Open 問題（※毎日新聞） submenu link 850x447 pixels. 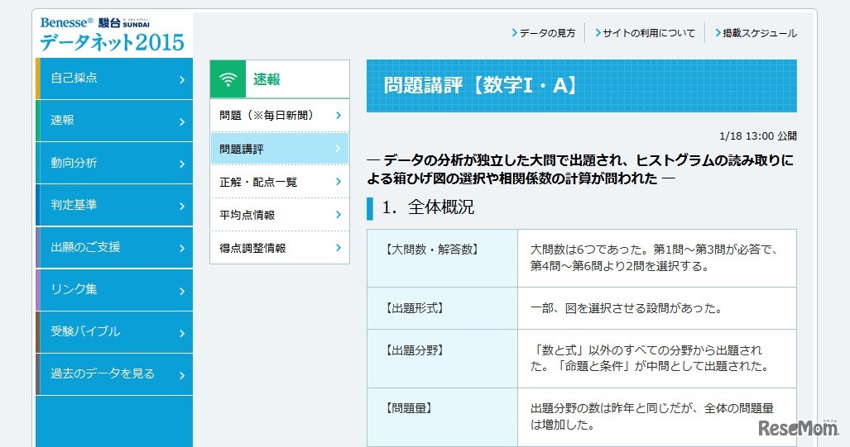[280, 116]
